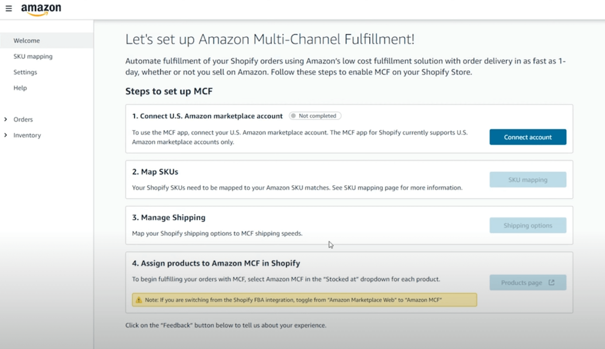Click the Steps to set up MCF heading
Image resolution: width=605 pixels, height=349 pixels.
169,91
